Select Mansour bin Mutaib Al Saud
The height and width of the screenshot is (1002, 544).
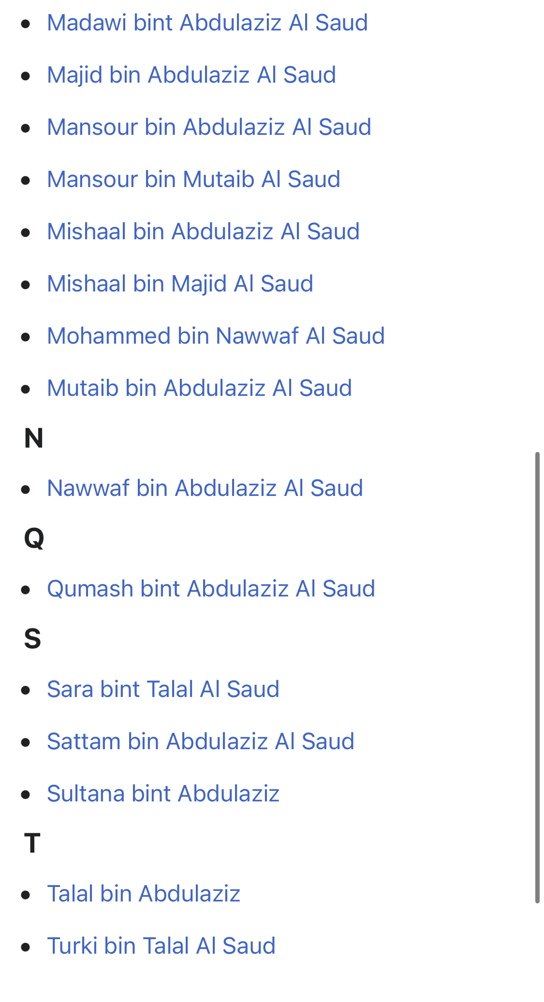(x=193, y=179)
